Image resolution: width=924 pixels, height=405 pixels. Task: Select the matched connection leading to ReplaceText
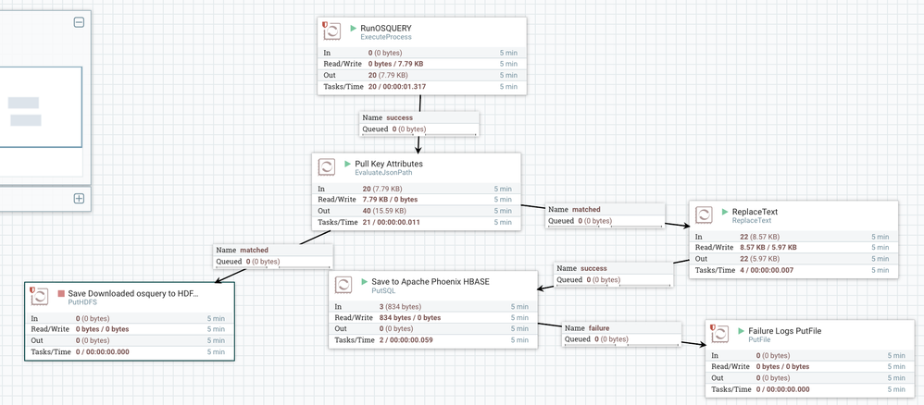606,215
